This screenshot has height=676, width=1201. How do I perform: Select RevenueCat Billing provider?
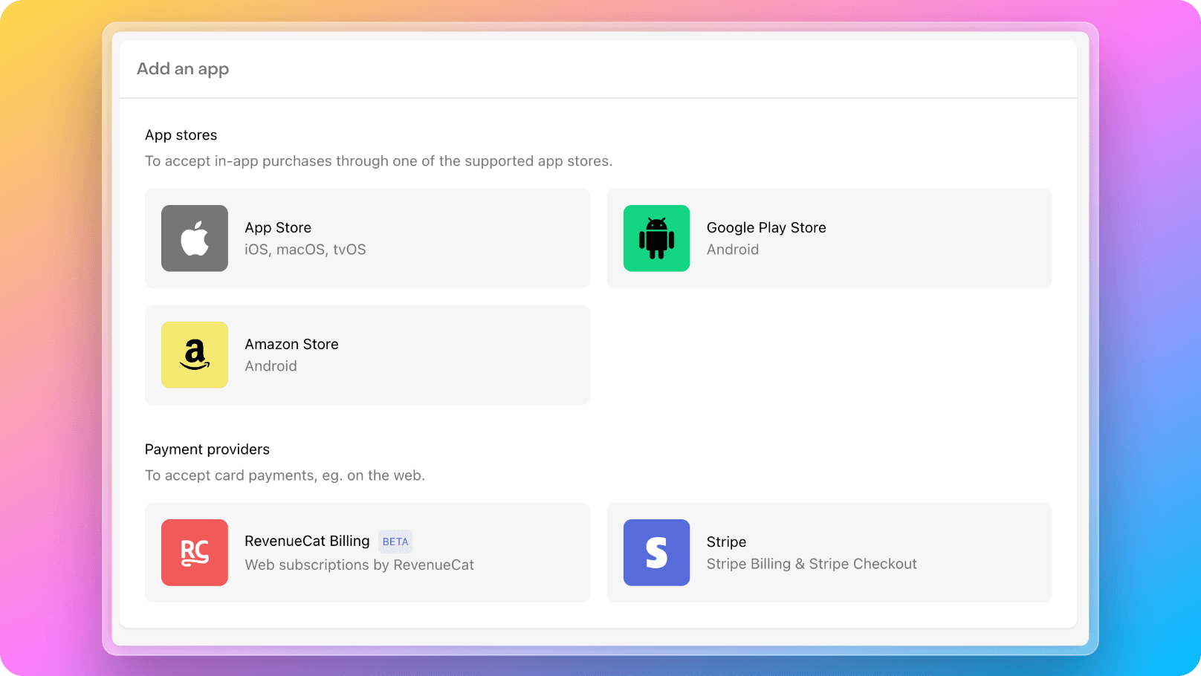pyautogui.click(x=367, y=553)
